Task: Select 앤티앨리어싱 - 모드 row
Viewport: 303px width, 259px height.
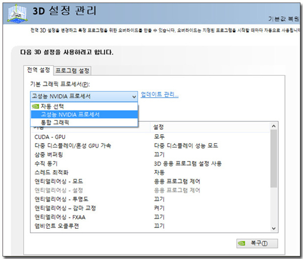Action: 150,181
